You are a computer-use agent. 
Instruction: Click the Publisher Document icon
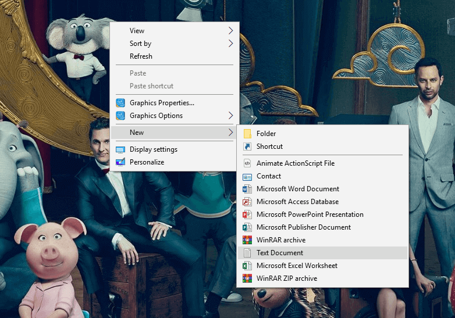pyautogui.click(x=247, y=227)
